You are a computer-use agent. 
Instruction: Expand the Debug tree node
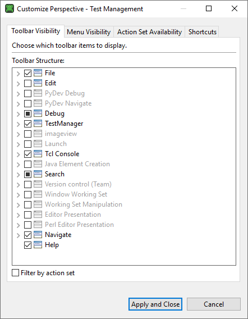coord(19,114)
